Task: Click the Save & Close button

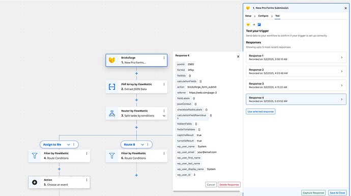Action: pos(337,193)
